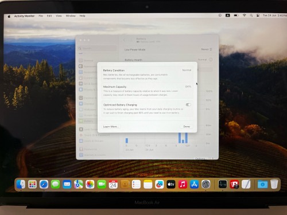The width and height of the screenshot is (287, 215).
Task: Click the battery status icon in menu bar
Action: pyautogui.click(x=236, y=15)
